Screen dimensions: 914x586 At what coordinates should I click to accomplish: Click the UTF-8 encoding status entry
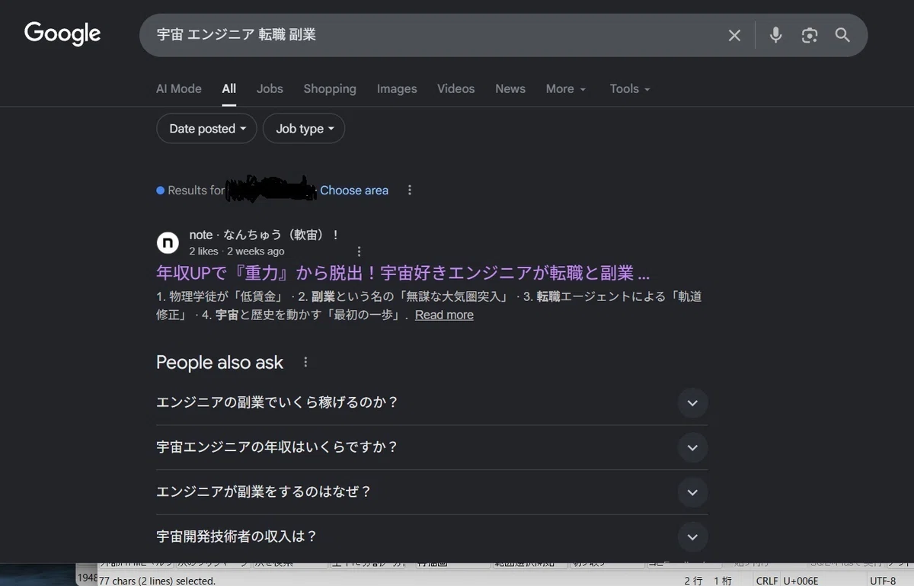click(883, 581)
